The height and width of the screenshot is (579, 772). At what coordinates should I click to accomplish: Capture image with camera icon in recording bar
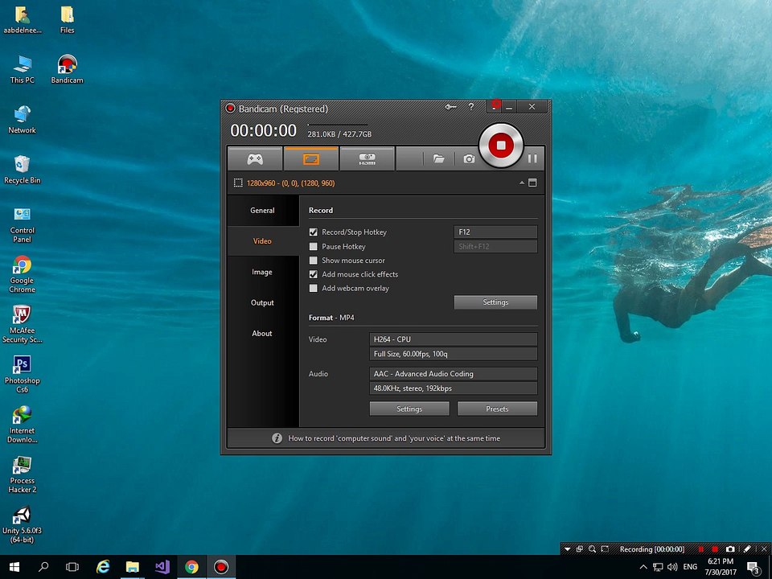[x=730, y=549]
